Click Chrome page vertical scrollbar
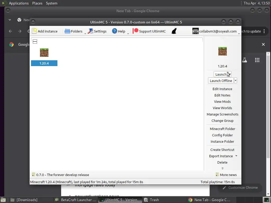This screenshot has height=203, width=271. coord(268,106)
